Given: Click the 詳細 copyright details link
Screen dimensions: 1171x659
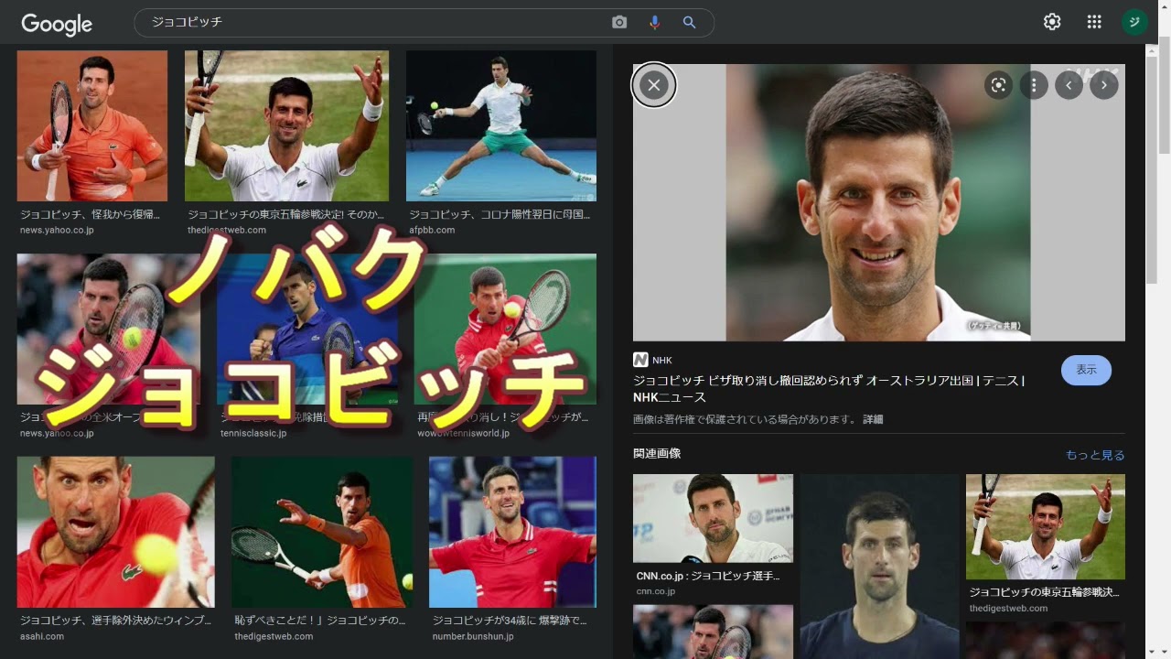Looking at the screenshot, I should pyautogui.click(x=873, y=419).
